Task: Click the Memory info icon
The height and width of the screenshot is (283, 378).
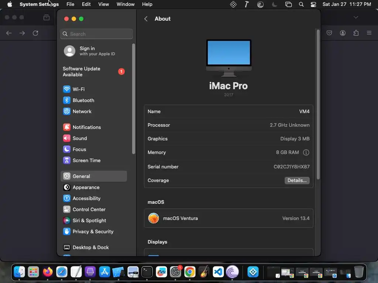Action: (x=306, y=152)
